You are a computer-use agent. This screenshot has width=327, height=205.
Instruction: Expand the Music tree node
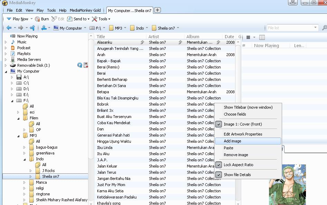coord(6,42)
